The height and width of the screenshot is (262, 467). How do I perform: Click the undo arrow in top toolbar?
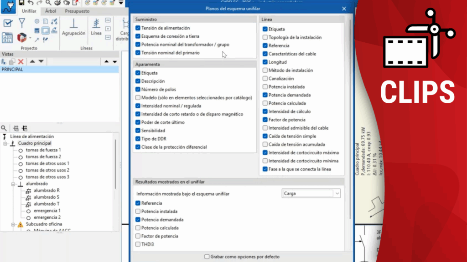point(31,3)
